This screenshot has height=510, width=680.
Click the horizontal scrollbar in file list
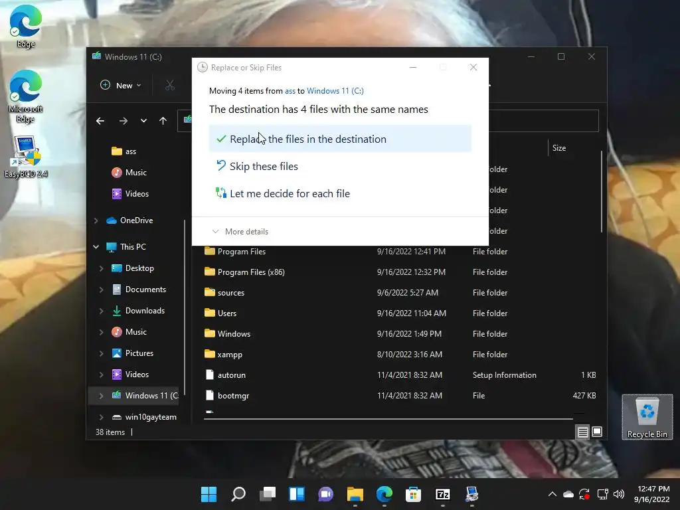click(x=388, y=419)
